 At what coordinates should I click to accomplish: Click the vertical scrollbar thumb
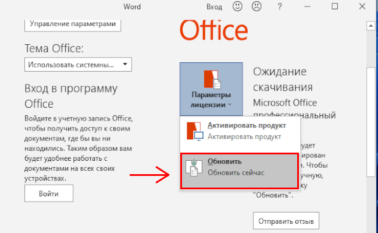click(x=371, y=122)
